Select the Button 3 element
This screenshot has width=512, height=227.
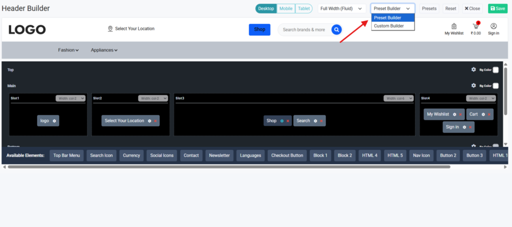474,155
